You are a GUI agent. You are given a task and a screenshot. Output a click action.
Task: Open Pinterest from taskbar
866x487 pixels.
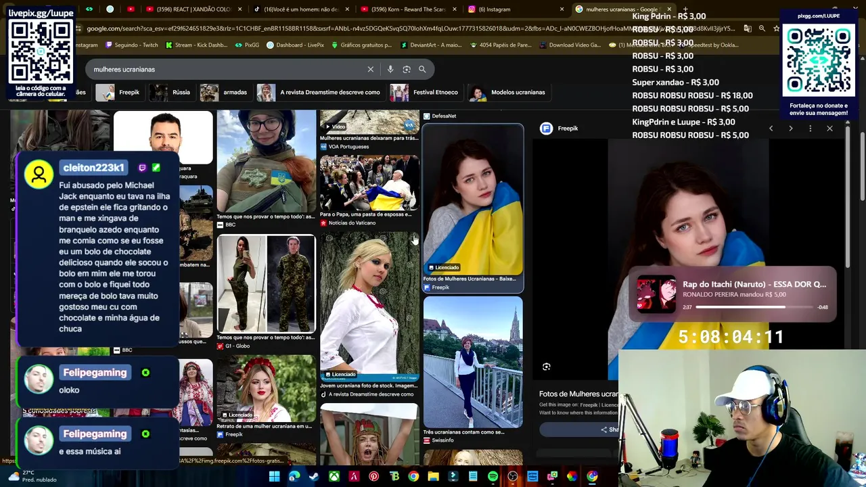click(x=373, y=476)
